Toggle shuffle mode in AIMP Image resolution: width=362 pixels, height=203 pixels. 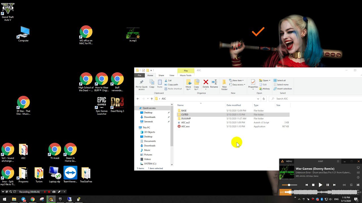coord(358,185)
